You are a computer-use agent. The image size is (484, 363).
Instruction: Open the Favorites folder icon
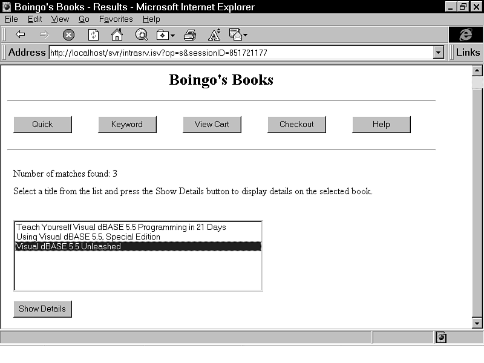tap(162, 35)
